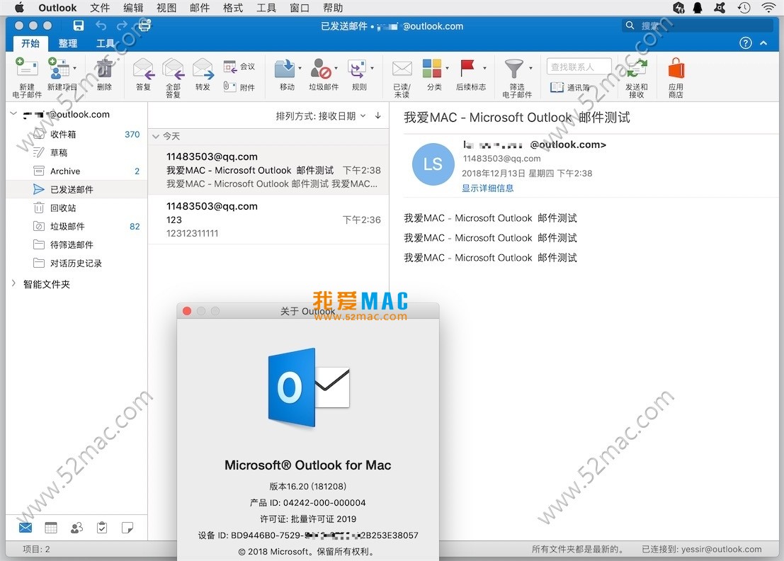Reply with a meeting via 会议

click(239, 67)
